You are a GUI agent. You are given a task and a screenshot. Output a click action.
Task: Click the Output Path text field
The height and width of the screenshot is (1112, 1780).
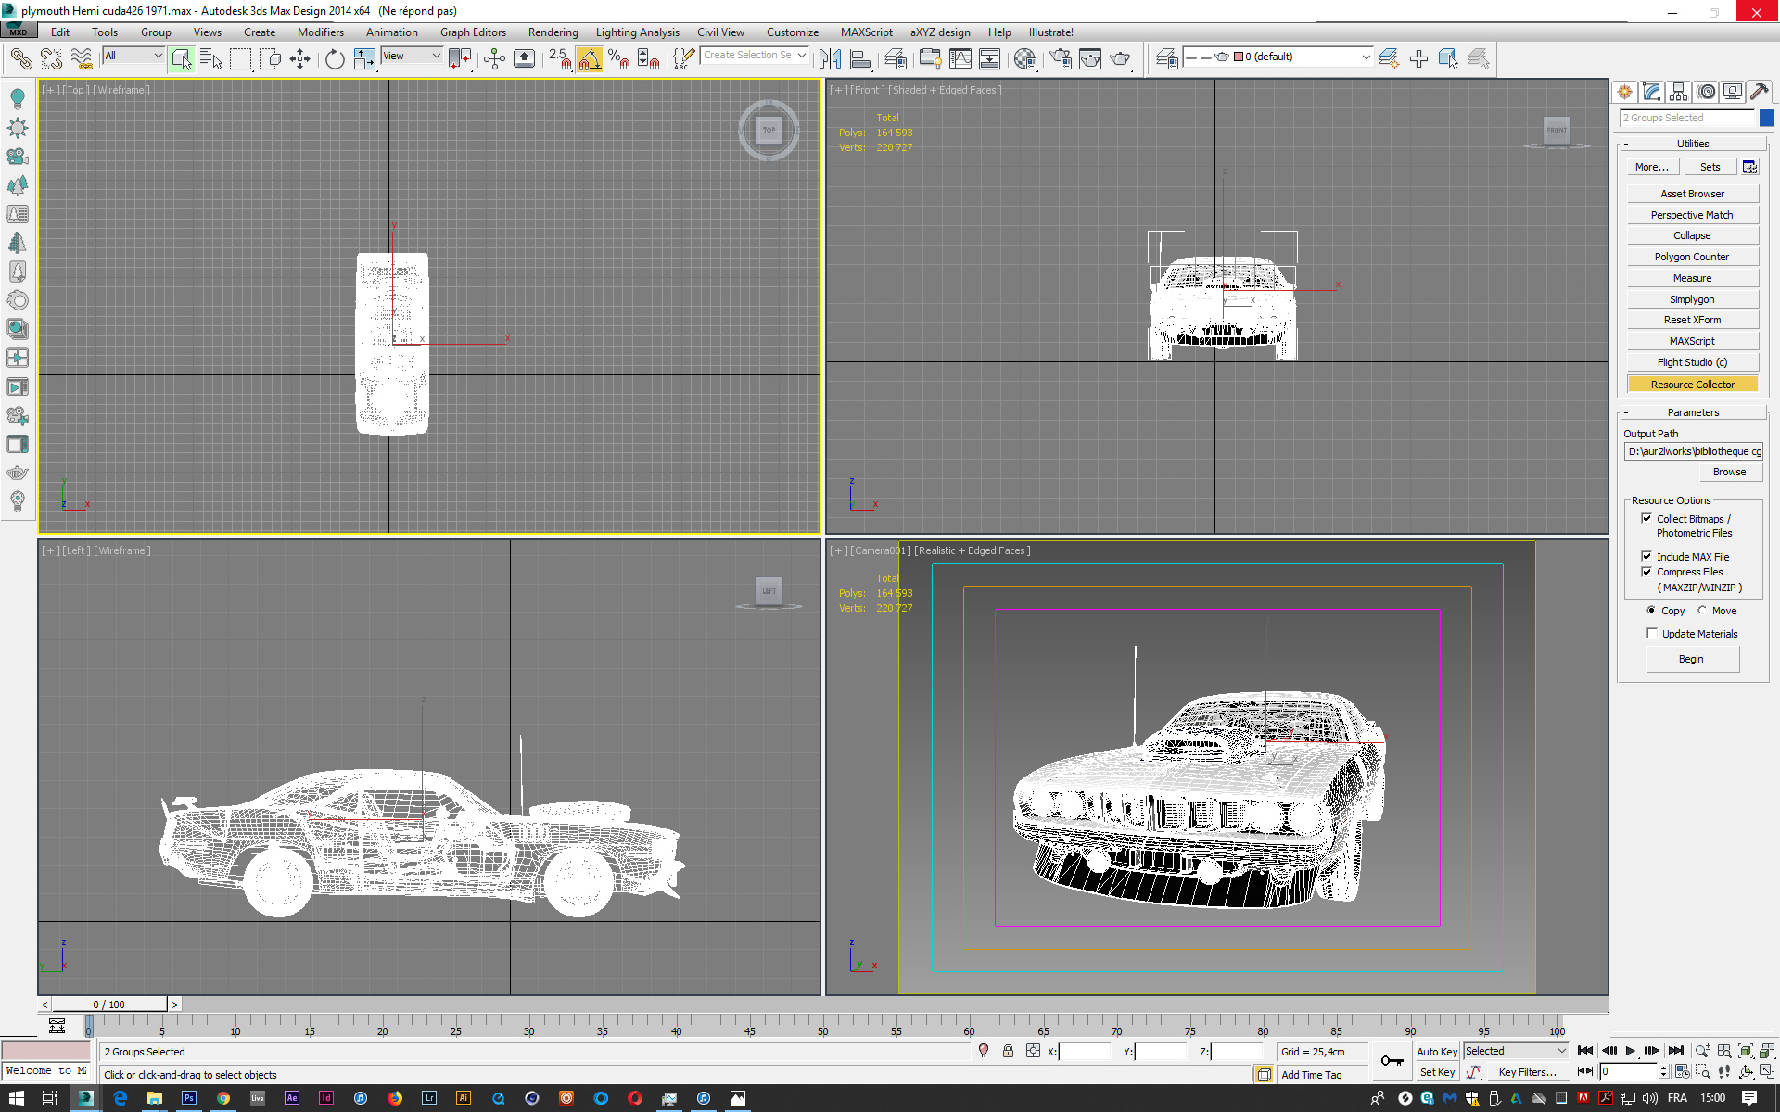[x=1693, y=451]
